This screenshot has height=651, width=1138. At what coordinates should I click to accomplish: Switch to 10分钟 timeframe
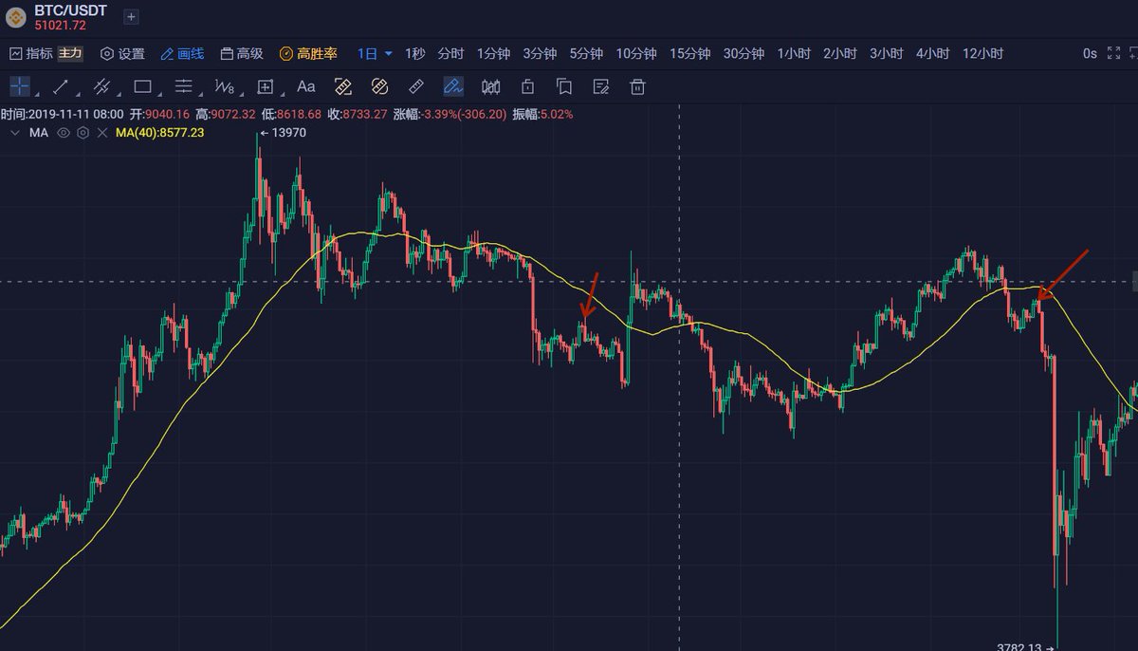click(x=636, y=54)
